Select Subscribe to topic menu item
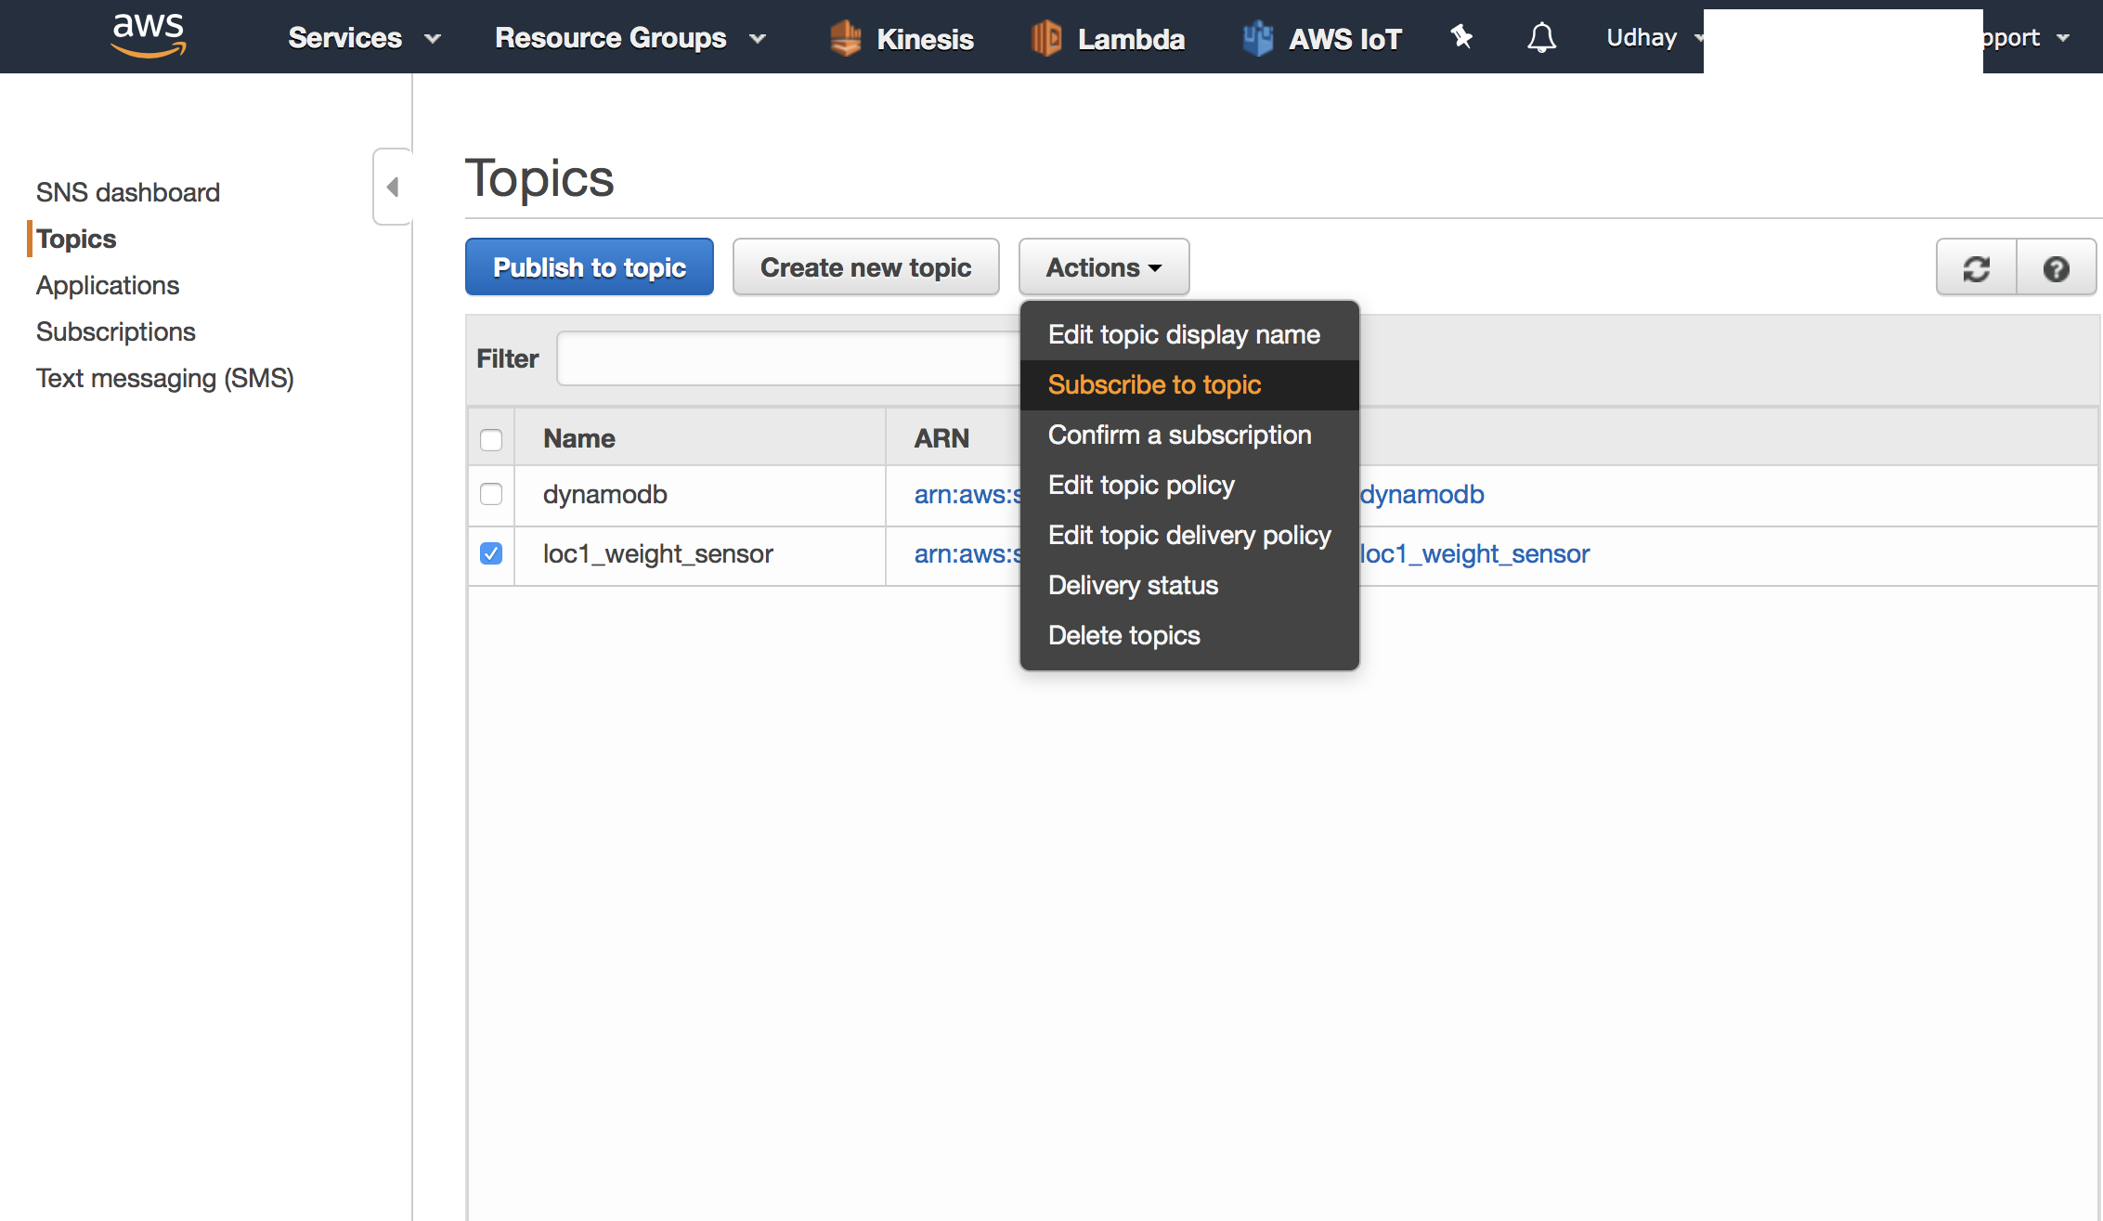Image resolution: width=2103 pixels, height=1221 pixels. click(1154, 384)
